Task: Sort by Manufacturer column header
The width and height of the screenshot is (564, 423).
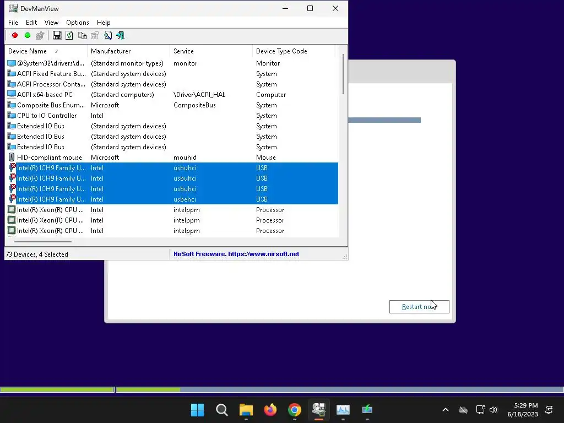Action: pos(128,51)
